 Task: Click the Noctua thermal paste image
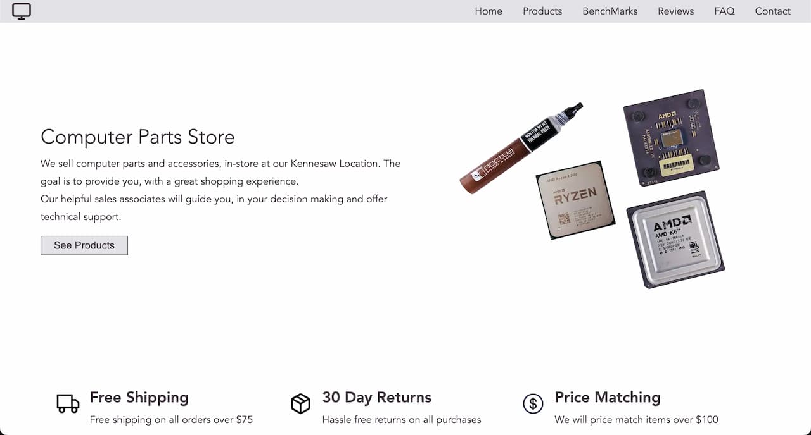[x=521, y=148]
